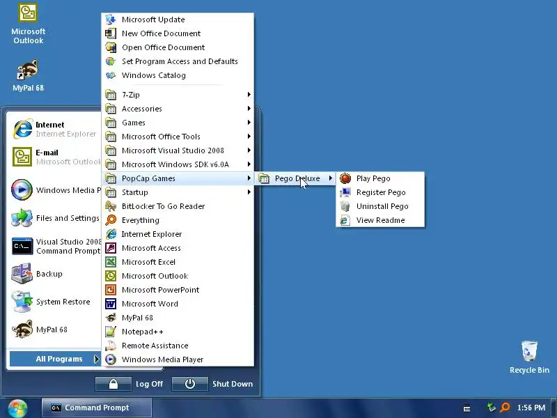Choose Uninstall Pego menu entry
The height and width of the screenshot is (418, 557).
(x=380, y=206)
